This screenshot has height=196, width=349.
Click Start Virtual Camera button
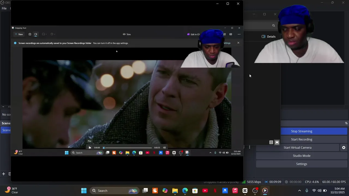(x=297, y=148)
